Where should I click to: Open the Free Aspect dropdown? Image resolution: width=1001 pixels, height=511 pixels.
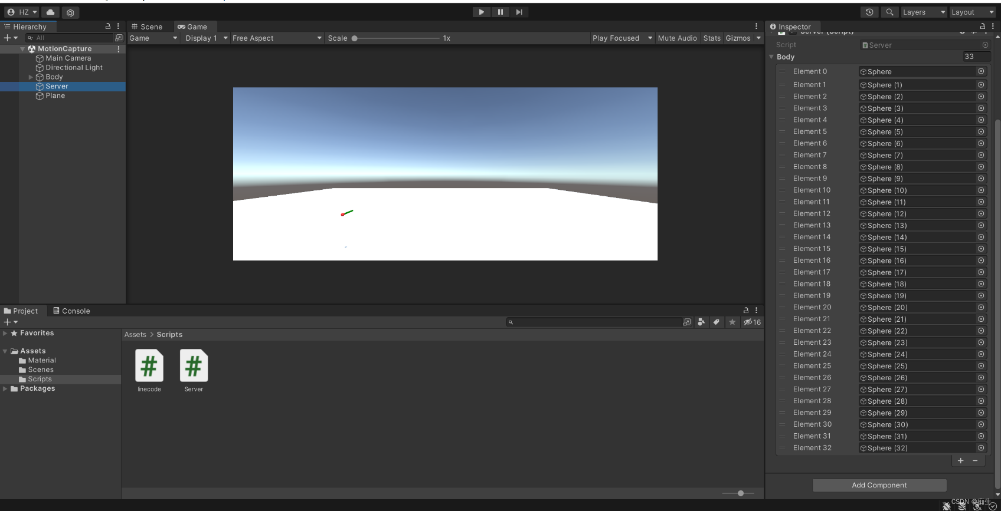pos(277,38)
